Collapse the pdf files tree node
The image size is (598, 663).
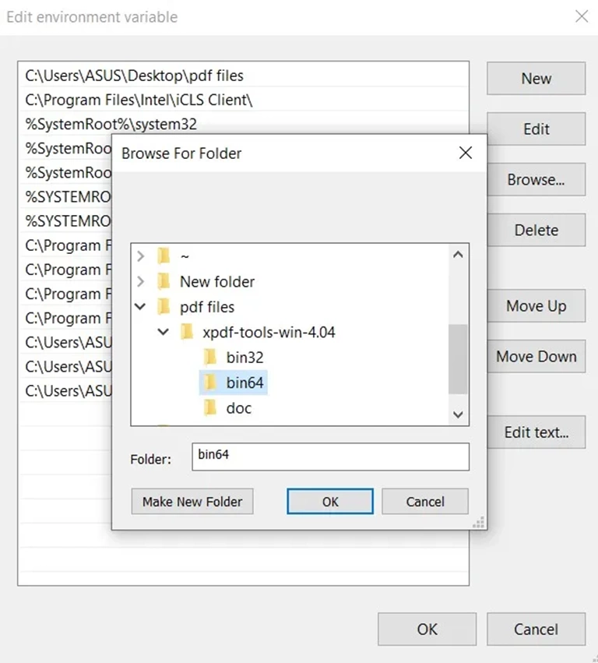tap(140, 306)
